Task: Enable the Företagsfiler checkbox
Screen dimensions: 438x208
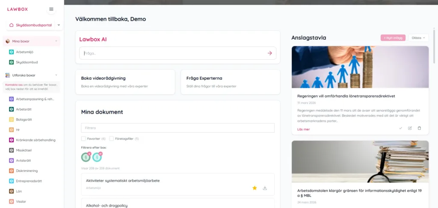Action: pyautogui.click(x=111, y=138)
